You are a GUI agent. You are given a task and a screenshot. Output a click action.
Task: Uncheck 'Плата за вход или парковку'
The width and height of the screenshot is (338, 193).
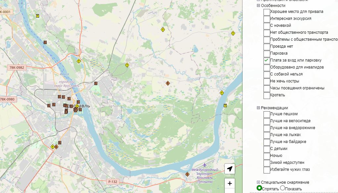(x=266, y=61)
